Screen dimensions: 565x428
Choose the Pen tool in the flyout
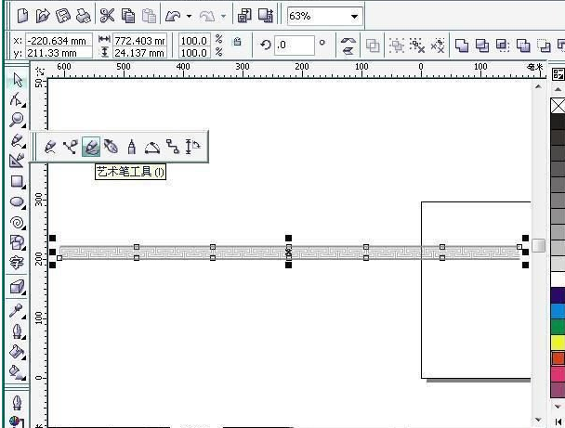[111, 147]
